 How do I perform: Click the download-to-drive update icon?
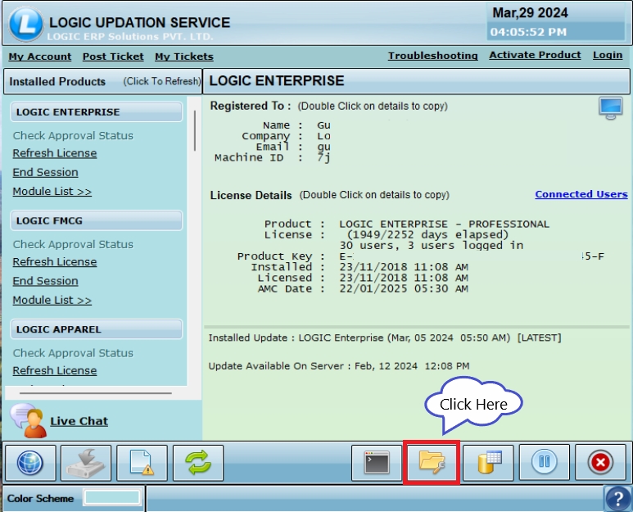(86, 463)
